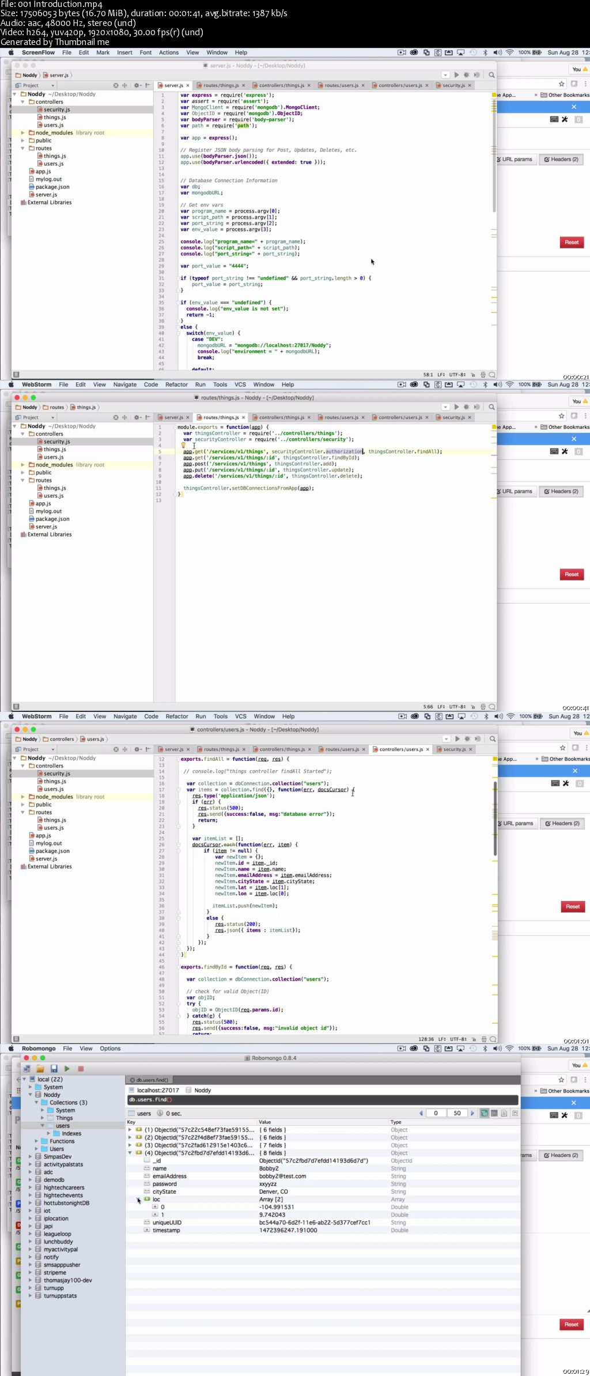The image size is (590, 1376).
Task: Hide the Project panel in the server.js window
Action: click(147, 85)
